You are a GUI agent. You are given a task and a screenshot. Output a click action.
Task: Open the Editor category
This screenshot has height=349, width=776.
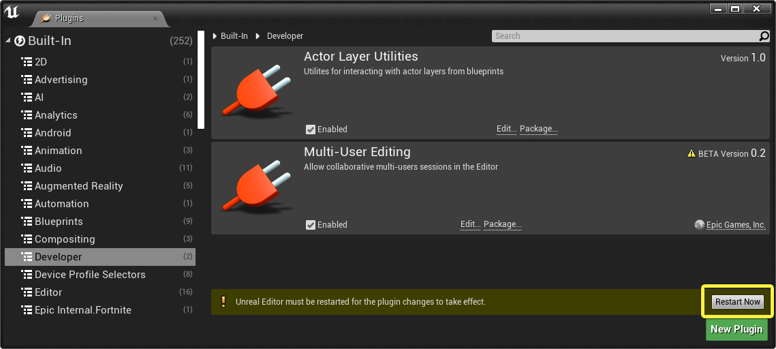100,292
